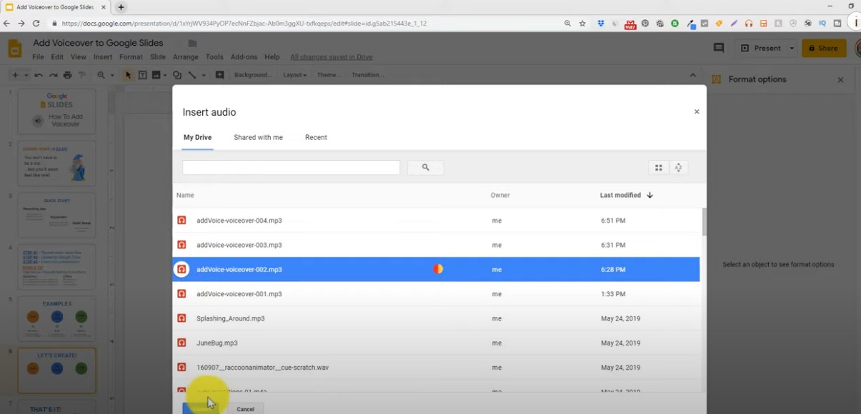The image size is (861, 414).
Task: Click the Dropbox extension icon
Action: click(x=602, y=24)
